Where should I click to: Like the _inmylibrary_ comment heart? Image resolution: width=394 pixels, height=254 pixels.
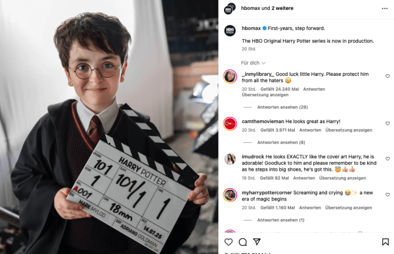click(x=387, y=76)
